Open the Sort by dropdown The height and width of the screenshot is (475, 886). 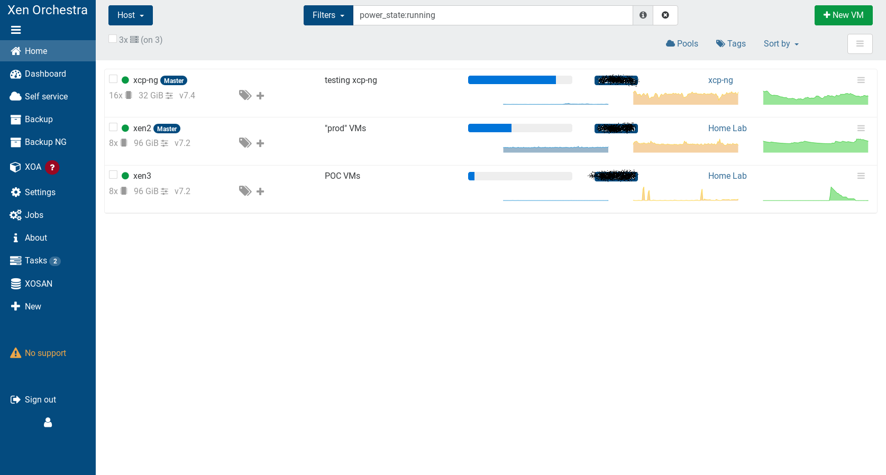pyautogui.click(x=781, y=43)
